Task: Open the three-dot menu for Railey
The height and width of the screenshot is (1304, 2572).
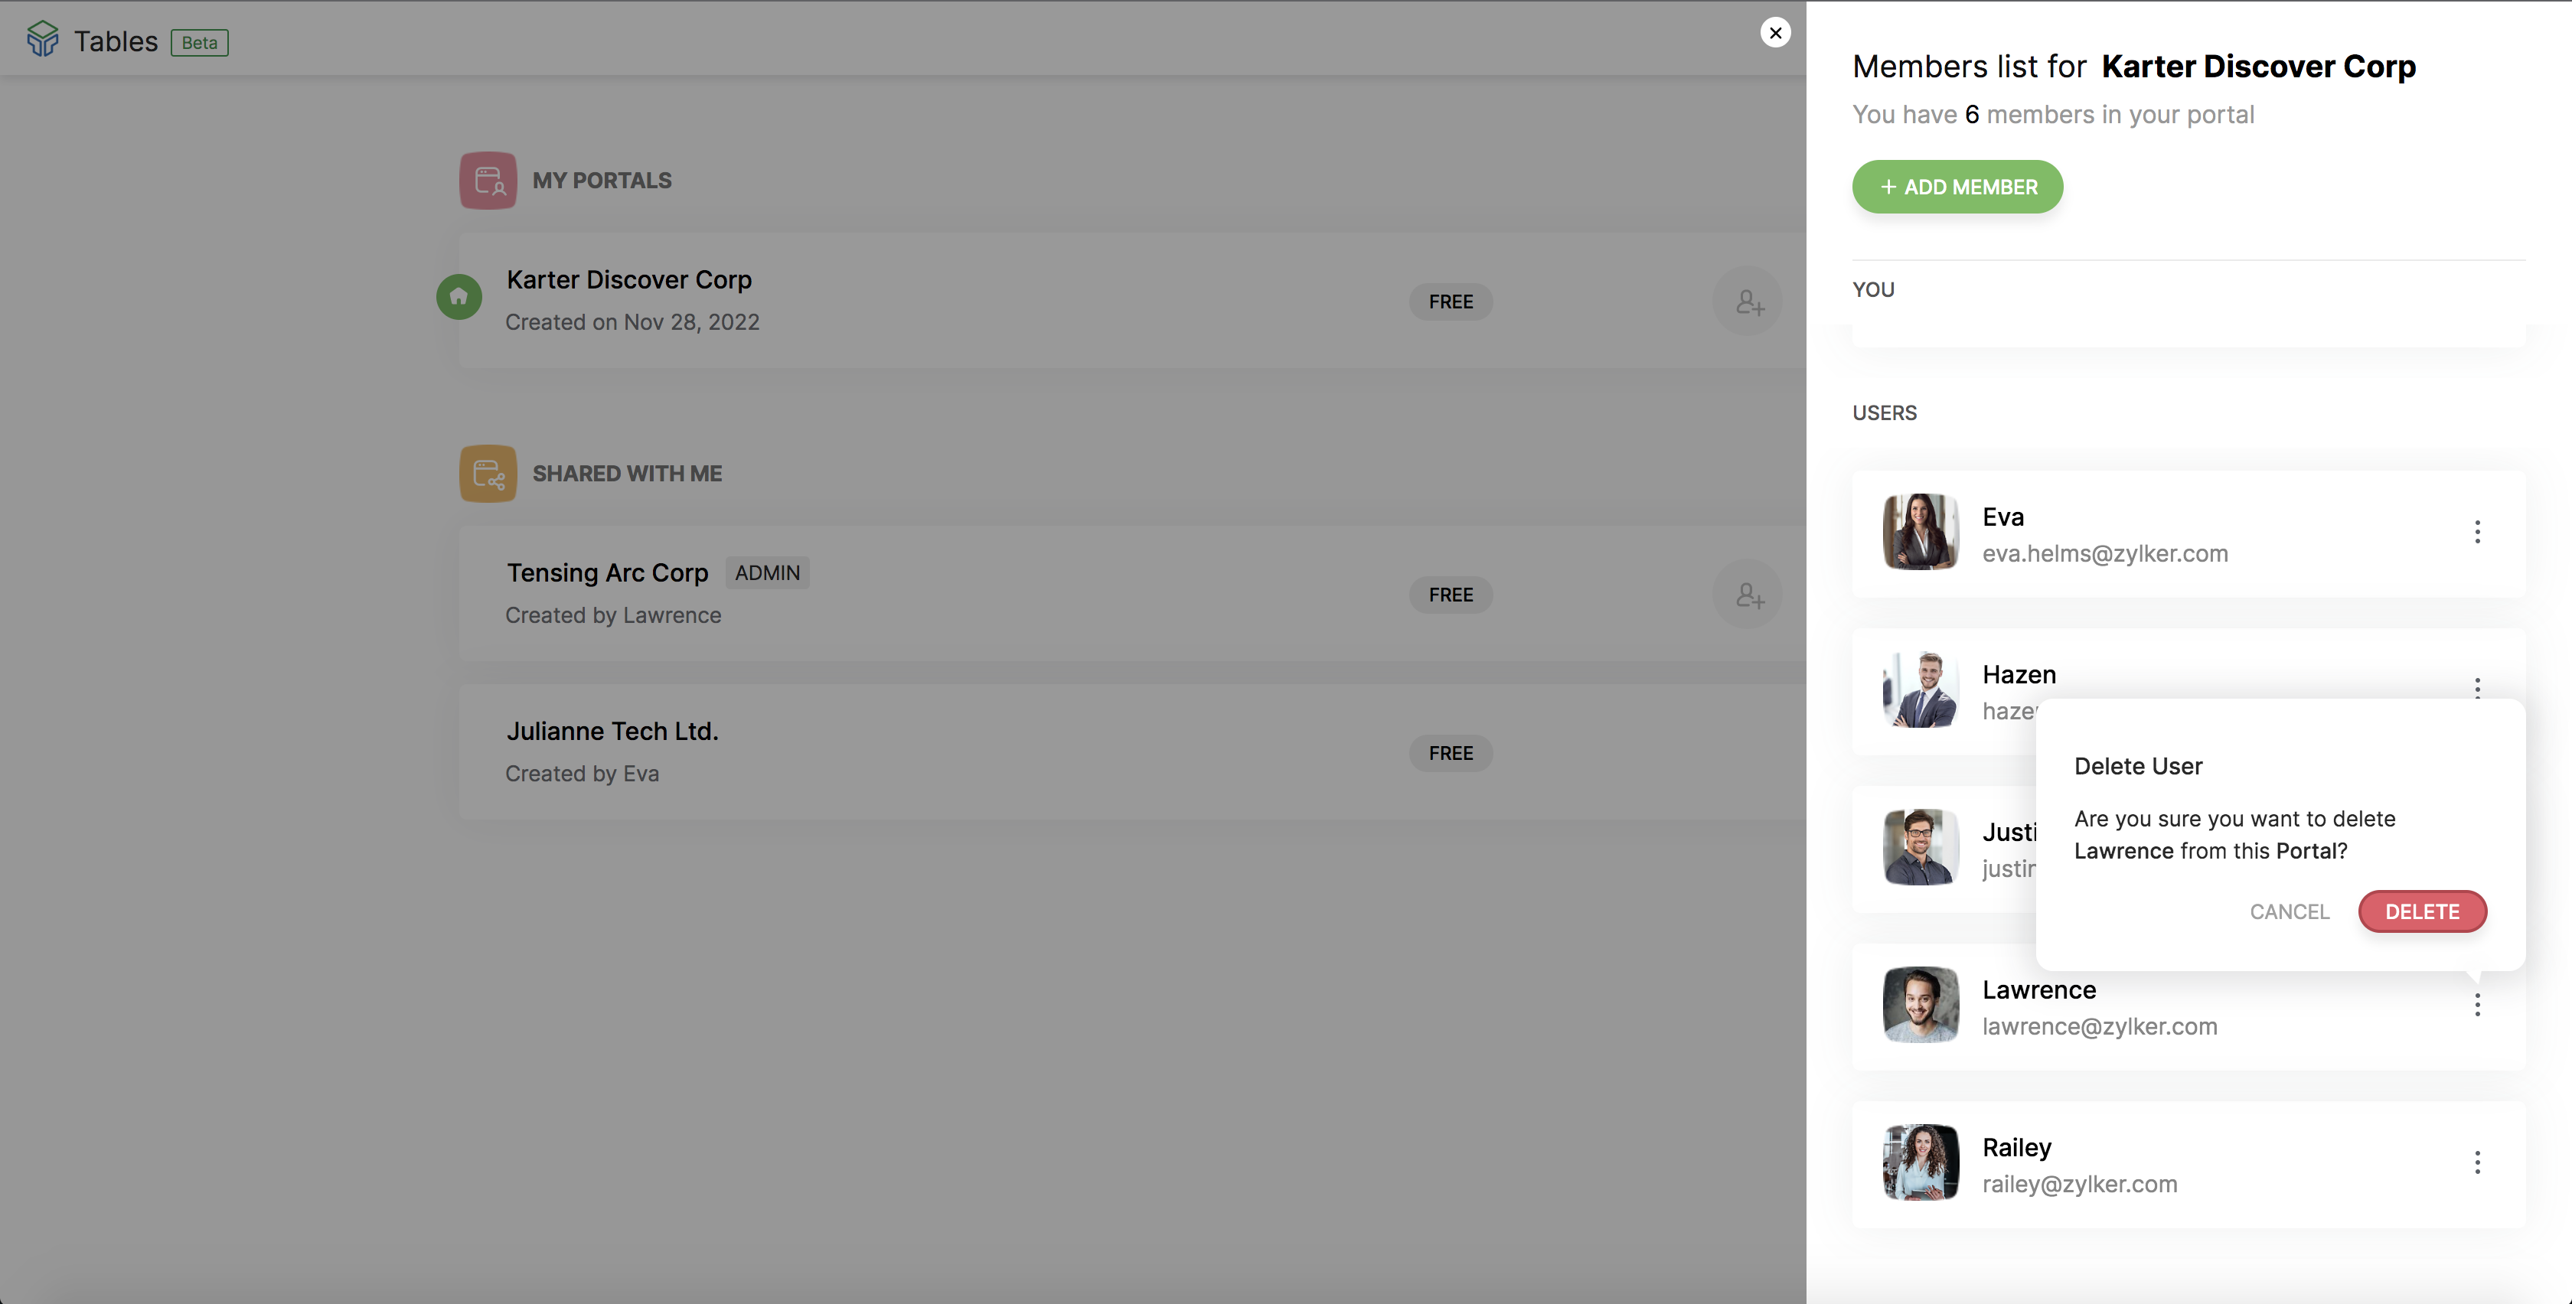Action: [x=2476, y=1162]
